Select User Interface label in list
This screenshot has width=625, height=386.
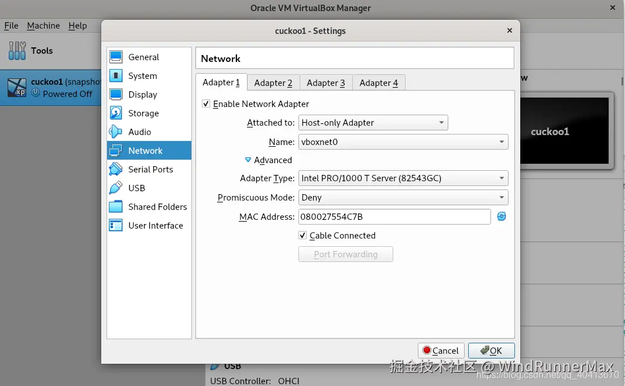pyautogui.click(x=156, y=226)
